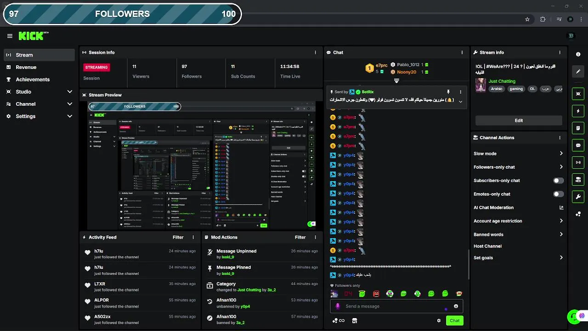The image size is (588, 331).
Task: Open the hamburger menu beside Kick logo
Action: (10, 36)
